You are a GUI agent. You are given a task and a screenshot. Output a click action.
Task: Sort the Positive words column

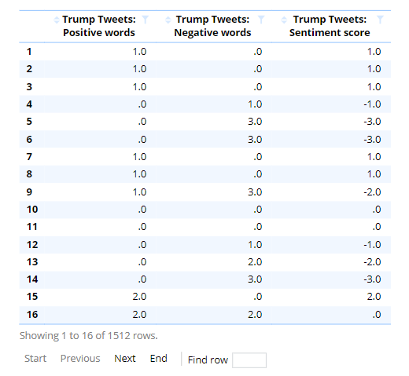click(57, 20)
